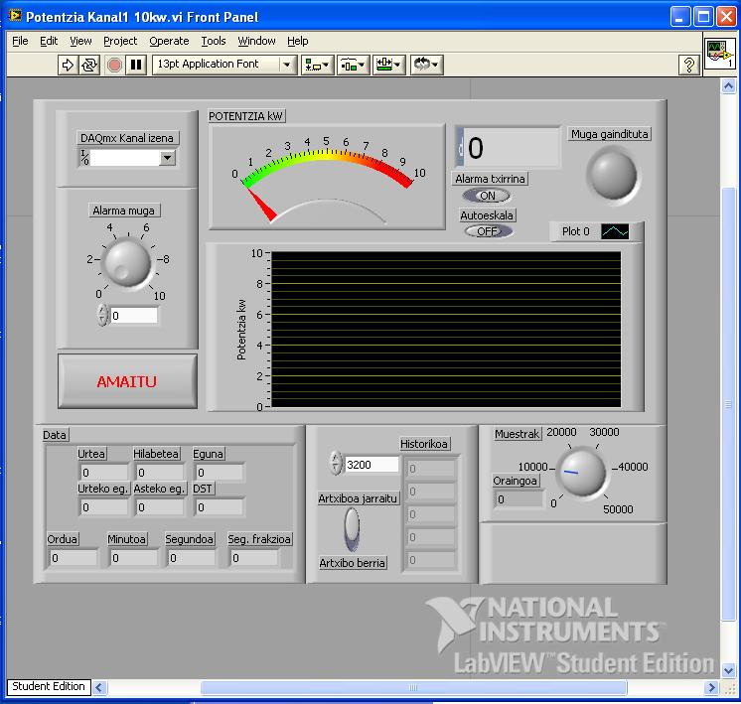Click the Pause button in toolbar
This screenshot has height=704, width=741.
[136, 65]
